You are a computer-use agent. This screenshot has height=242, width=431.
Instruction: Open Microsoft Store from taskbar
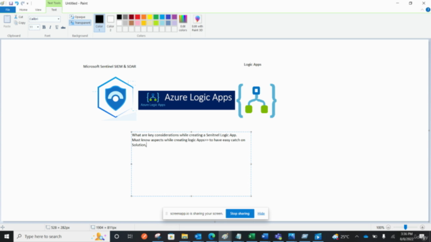pos(171,236)
